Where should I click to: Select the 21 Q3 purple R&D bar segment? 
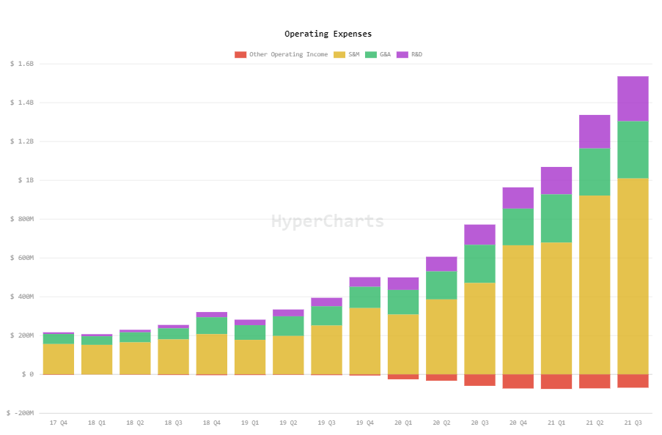click(x=633, y=99)
